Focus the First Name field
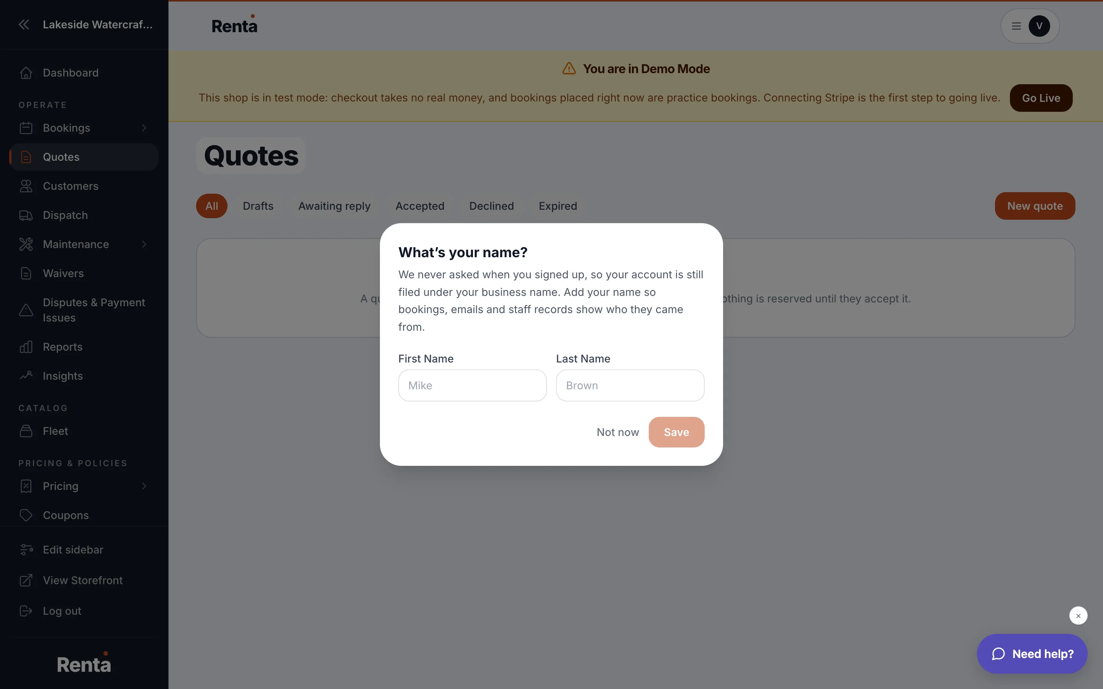Screen dimensions: 1103x689 (x=472, y=385)
